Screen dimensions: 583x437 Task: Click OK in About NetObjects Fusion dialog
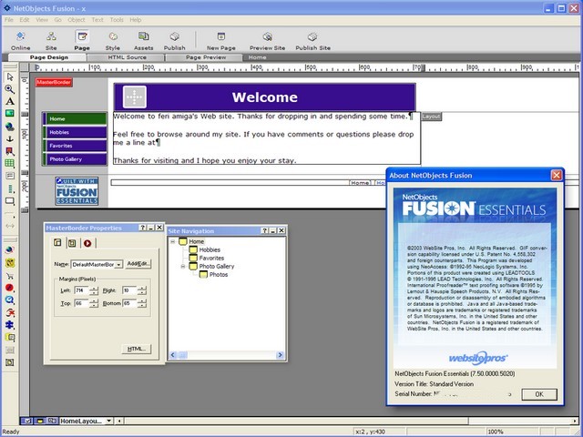pos(539,394)
